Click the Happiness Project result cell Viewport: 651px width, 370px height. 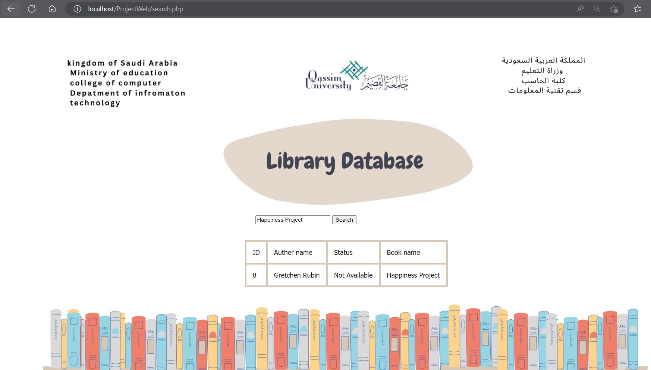(413, 275)
